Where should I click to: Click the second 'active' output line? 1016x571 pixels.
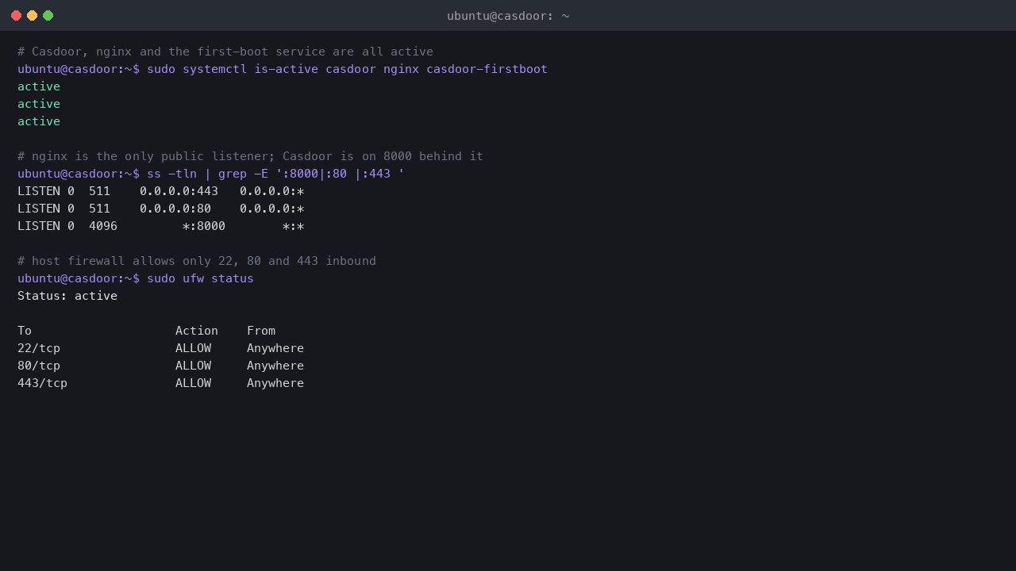[x=39, y=104]
